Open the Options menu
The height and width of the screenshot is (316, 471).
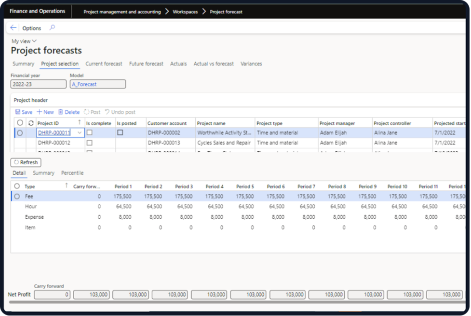[31, 28]
